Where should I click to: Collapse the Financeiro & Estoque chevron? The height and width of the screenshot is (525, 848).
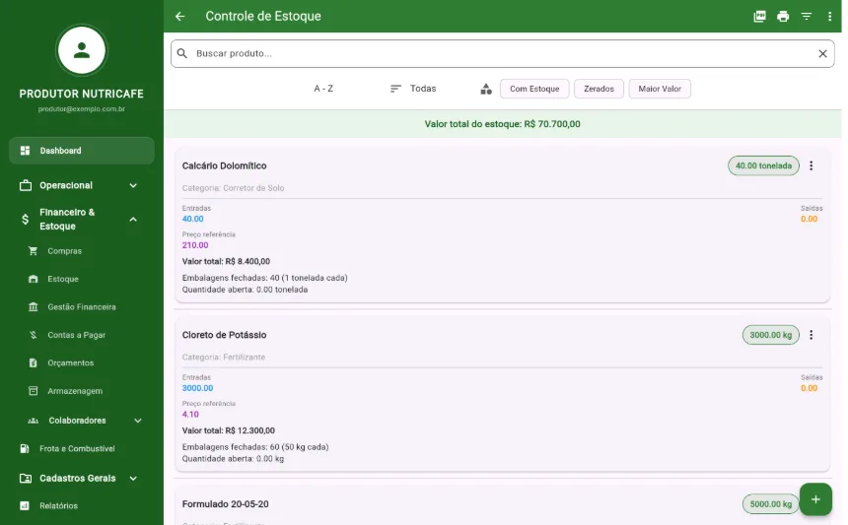[133, 220]
